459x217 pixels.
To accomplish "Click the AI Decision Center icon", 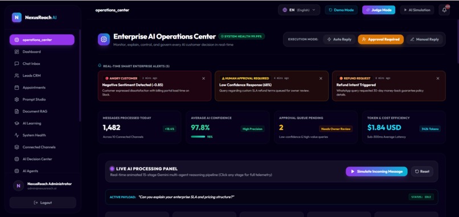I will [x=17, y=159].
